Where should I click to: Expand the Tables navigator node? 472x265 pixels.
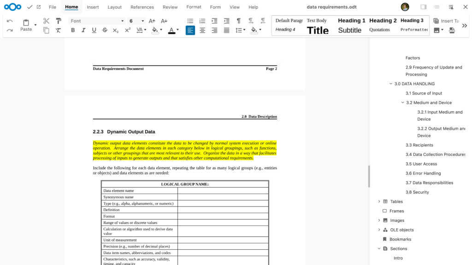(379, 202)
